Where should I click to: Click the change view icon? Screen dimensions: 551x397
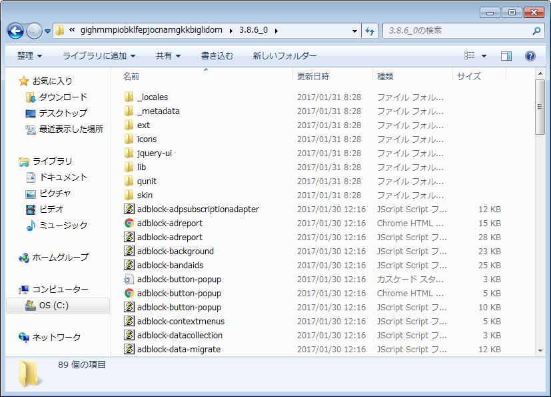470,55
